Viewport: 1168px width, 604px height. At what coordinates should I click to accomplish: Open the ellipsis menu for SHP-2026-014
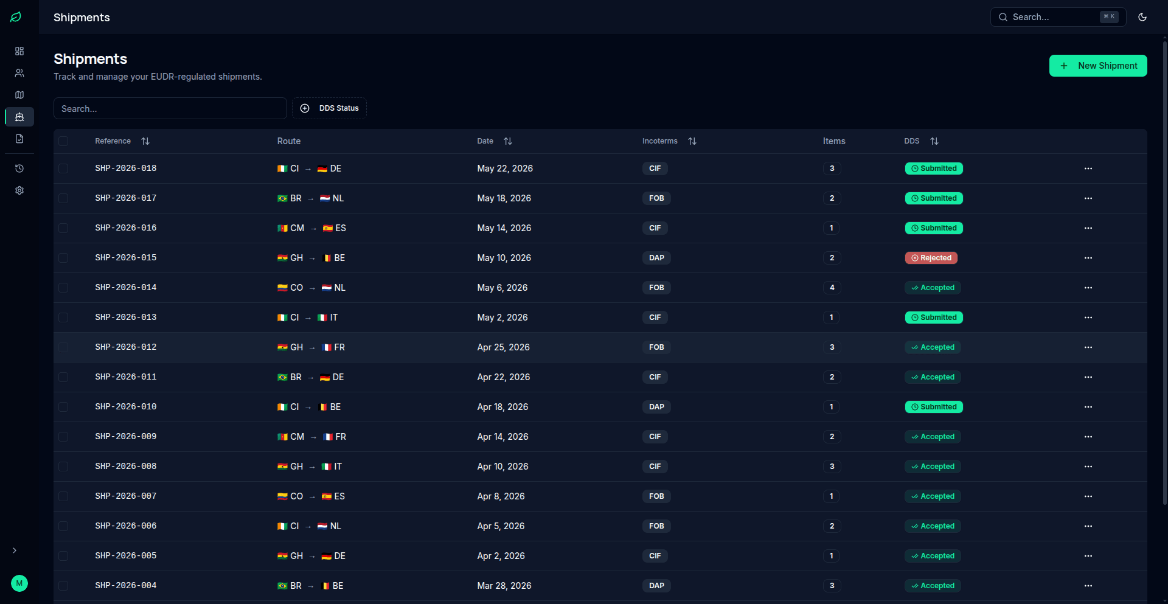pyautogui.click(x=1088, y=287)
